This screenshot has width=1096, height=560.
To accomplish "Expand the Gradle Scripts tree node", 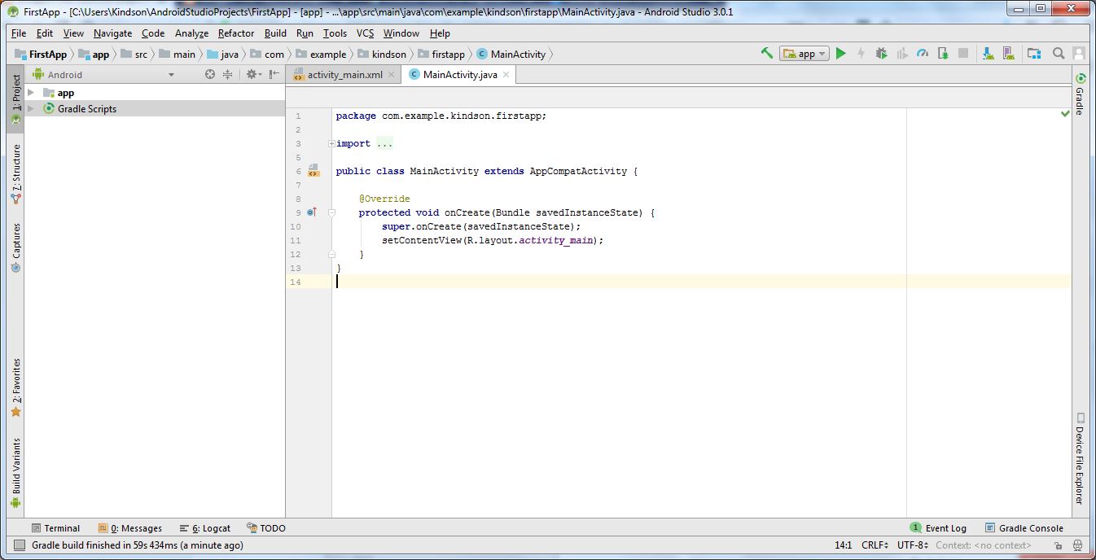I will point(32,108).
